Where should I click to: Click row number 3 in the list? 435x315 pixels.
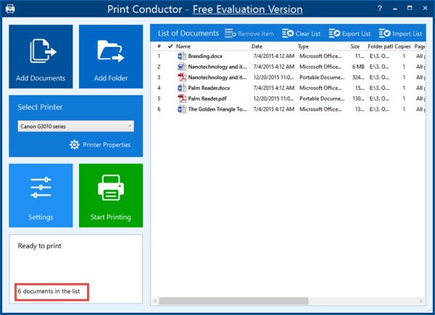coord(159,77)
